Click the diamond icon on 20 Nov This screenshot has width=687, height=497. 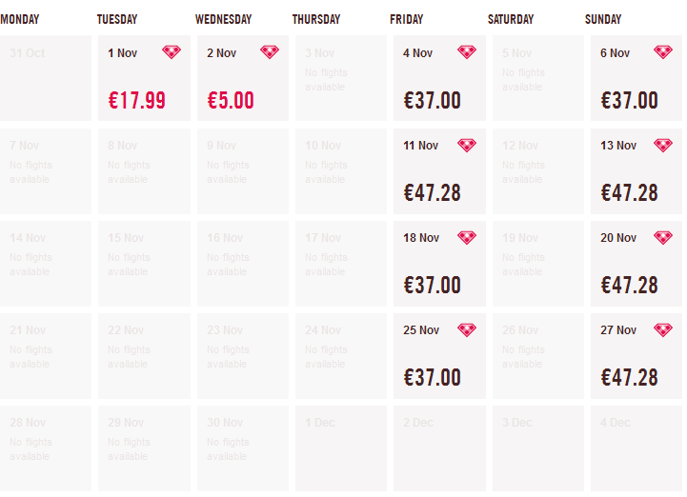[663, 237]
